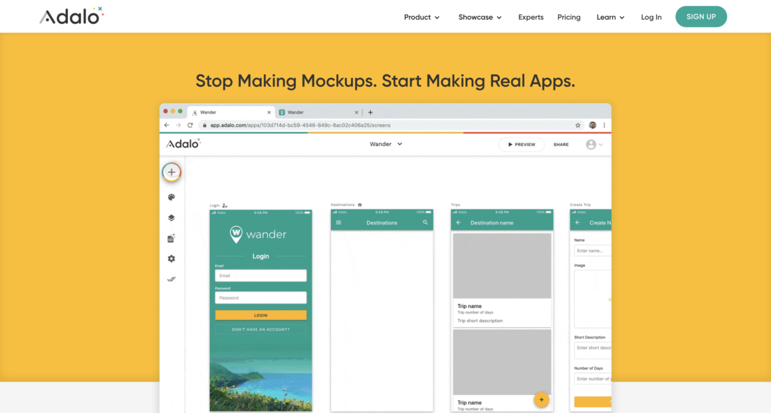771x413 pixels.
Task: Expand the Learn dropdown menu
Action: pyautogui.click(x=610, y=17)
